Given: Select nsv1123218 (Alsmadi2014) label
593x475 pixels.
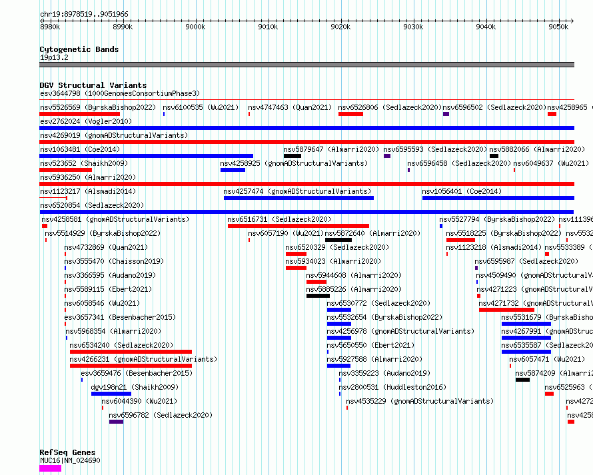Looking at the screenshot, I should [494, 247].
